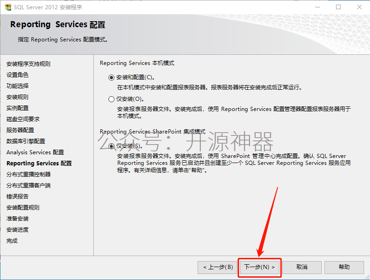Select Analysis Services 配置 step
370x280 pixels.
(x=35, y=152)
